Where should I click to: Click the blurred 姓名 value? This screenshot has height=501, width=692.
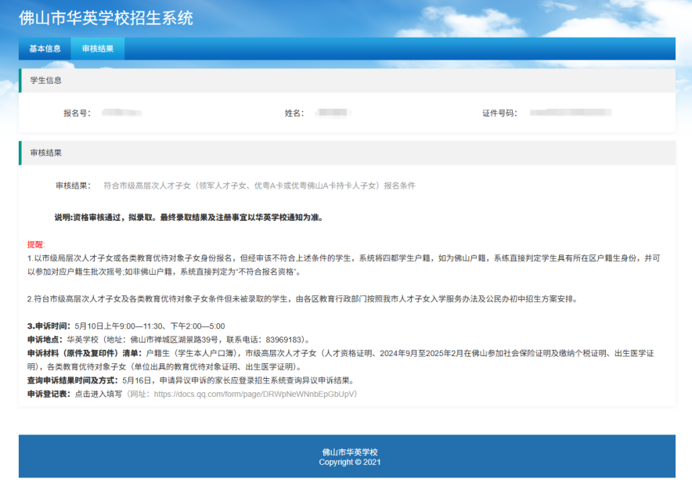[x=333, y=113]
